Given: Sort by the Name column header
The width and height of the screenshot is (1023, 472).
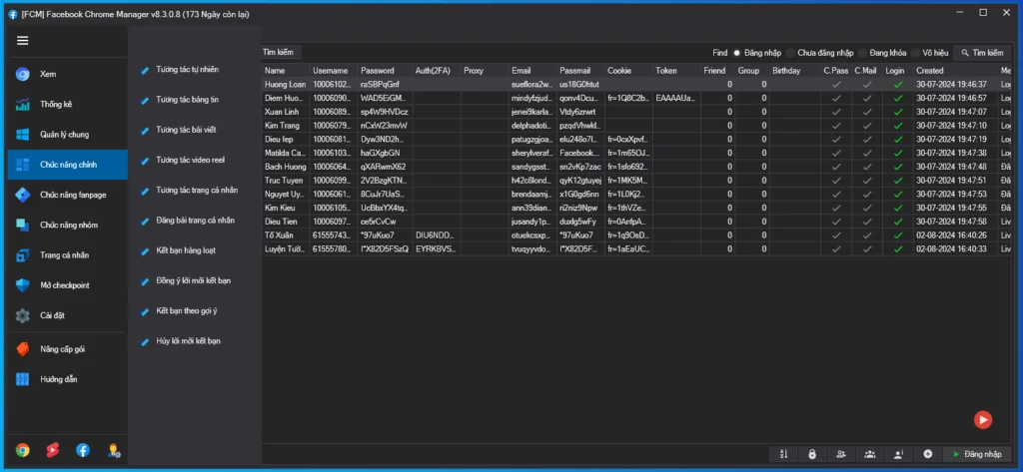Looking at the screenshot, I should pyautogui.click(x=286, y=71).
